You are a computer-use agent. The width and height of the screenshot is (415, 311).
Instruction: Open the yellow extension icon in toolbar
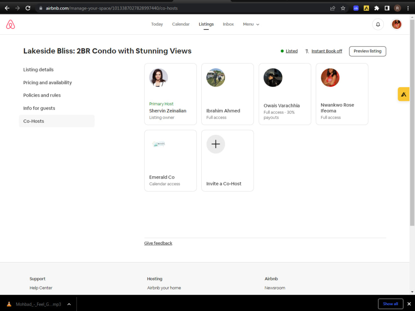point(366,8)
